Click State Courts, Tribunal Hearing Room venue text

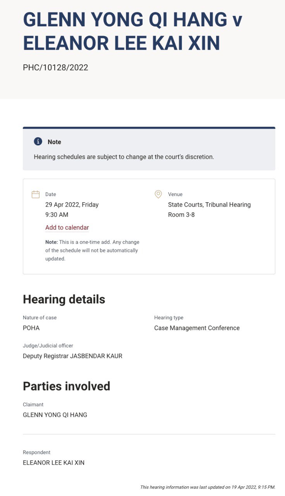209,210
